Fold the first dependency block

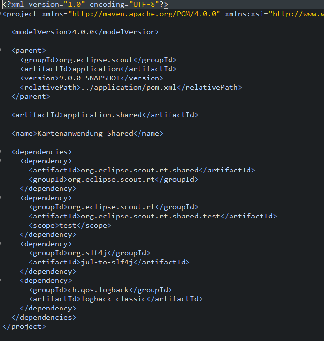(x=0, y=161)
